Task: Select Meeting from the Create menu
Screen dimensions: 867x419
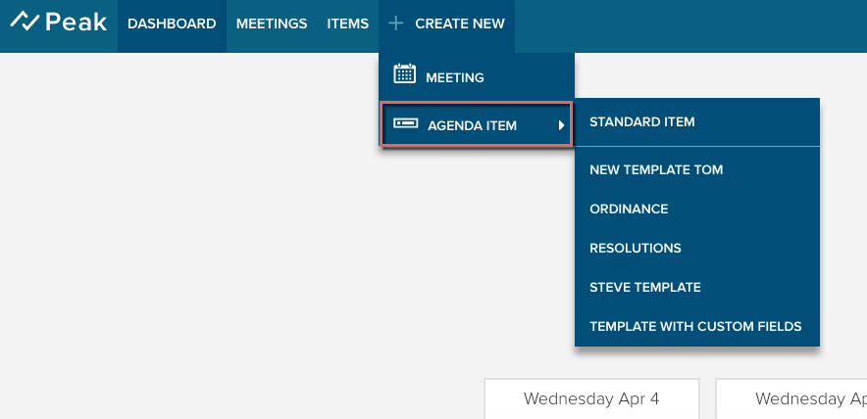Action: [x=455, y=77]
